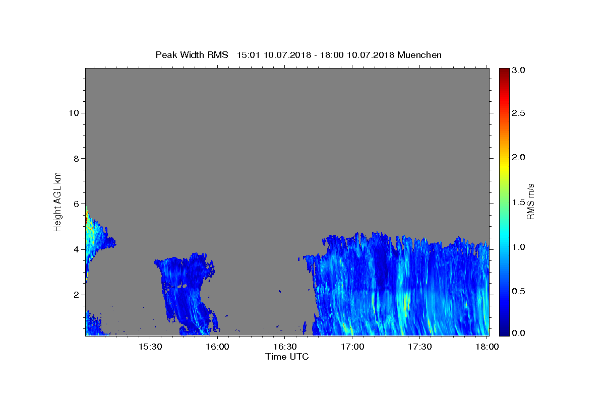Click the height axis label '8'
The width and height of the screenshot is (605, 403).
point(75,158)
